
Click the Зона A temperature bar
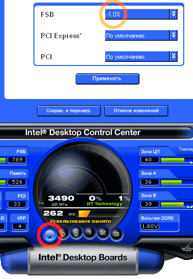(x=177, y=182)
